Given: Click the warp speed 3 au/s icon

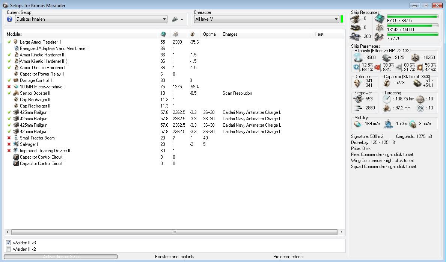Looking at the screenshot, I should [x=413, y=124].
